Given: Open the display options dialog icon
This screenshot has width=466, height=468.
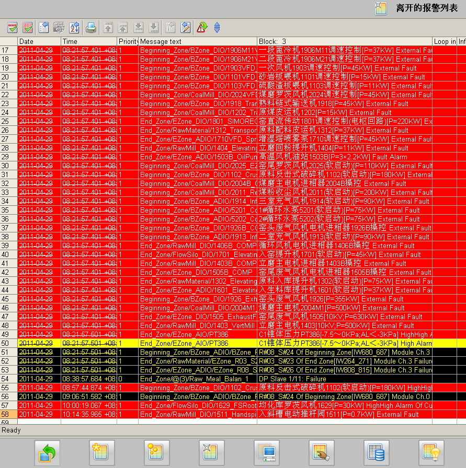Looking at the screenshot, I should [59, 28].
